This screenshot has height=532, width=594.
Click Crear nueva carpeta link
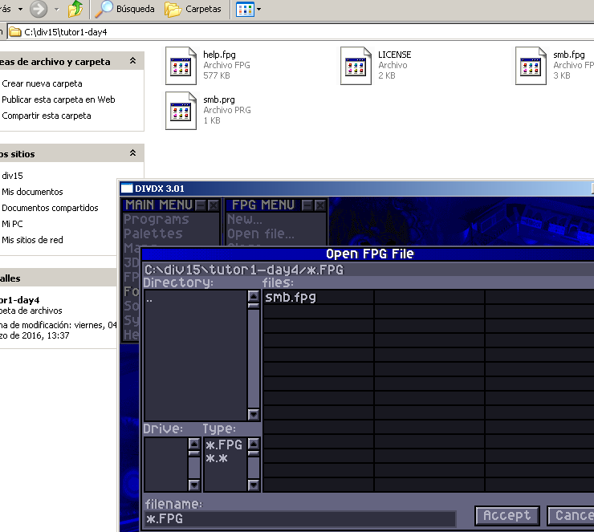[42, 83]
